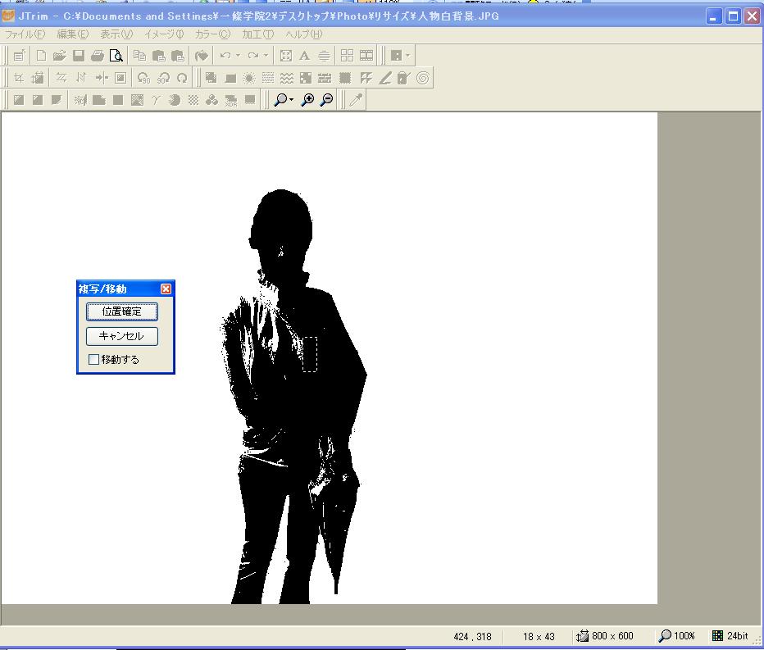This screenshot has width=764, height=650.
Task: Click the open file folder icon
Action: click(59, 56)
